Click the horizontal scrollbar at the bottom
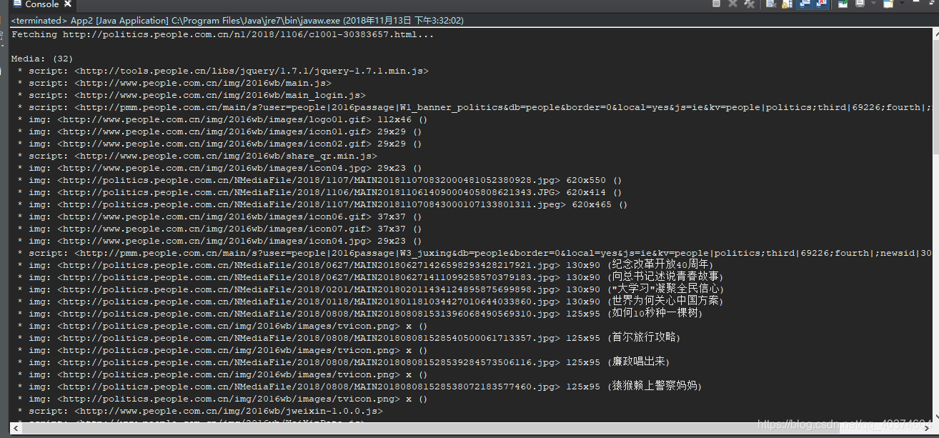The image size is (939, 438). 464,433
